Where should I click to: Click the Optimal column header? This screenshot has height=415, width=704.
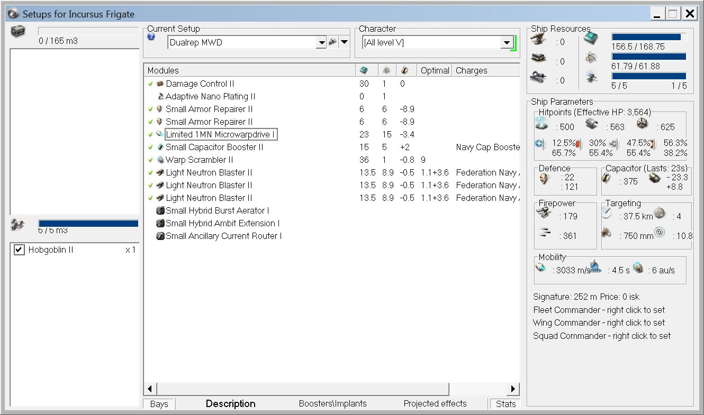[434, 70]
